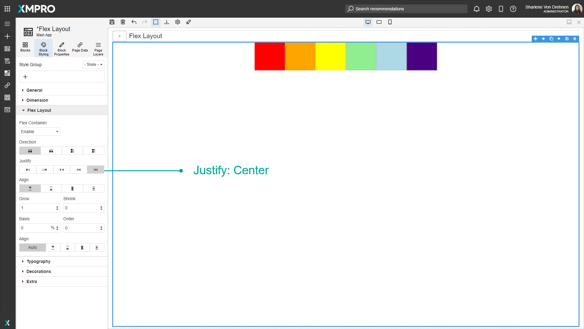The width and height of the screenshot is (584, 329).
Task: Switch to mobile preview mode
Action: (390, 22)
